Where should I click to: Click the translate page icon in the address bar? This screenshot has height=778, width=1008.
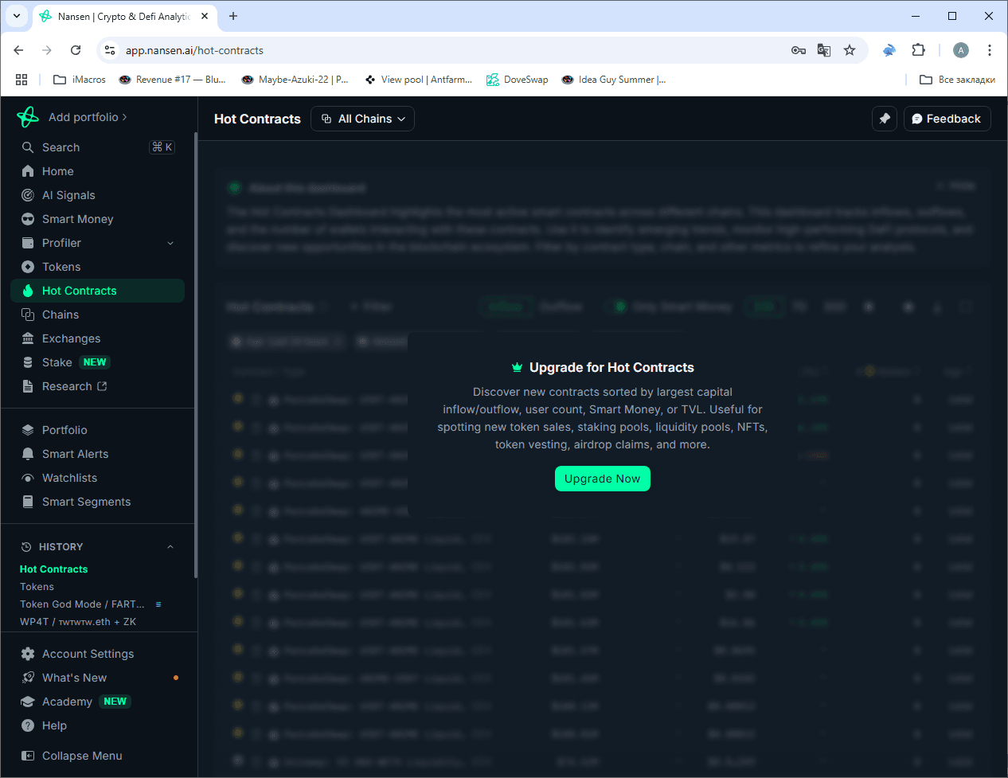click(824, 50)
